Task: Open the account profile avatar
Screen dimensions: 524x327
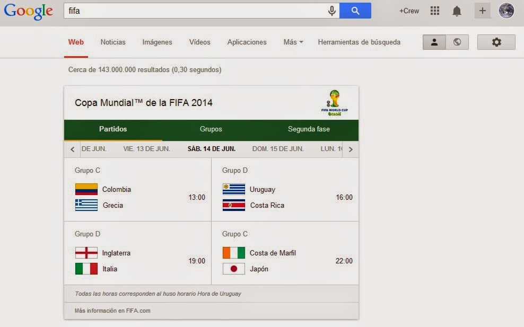Action: coord(506,11)
